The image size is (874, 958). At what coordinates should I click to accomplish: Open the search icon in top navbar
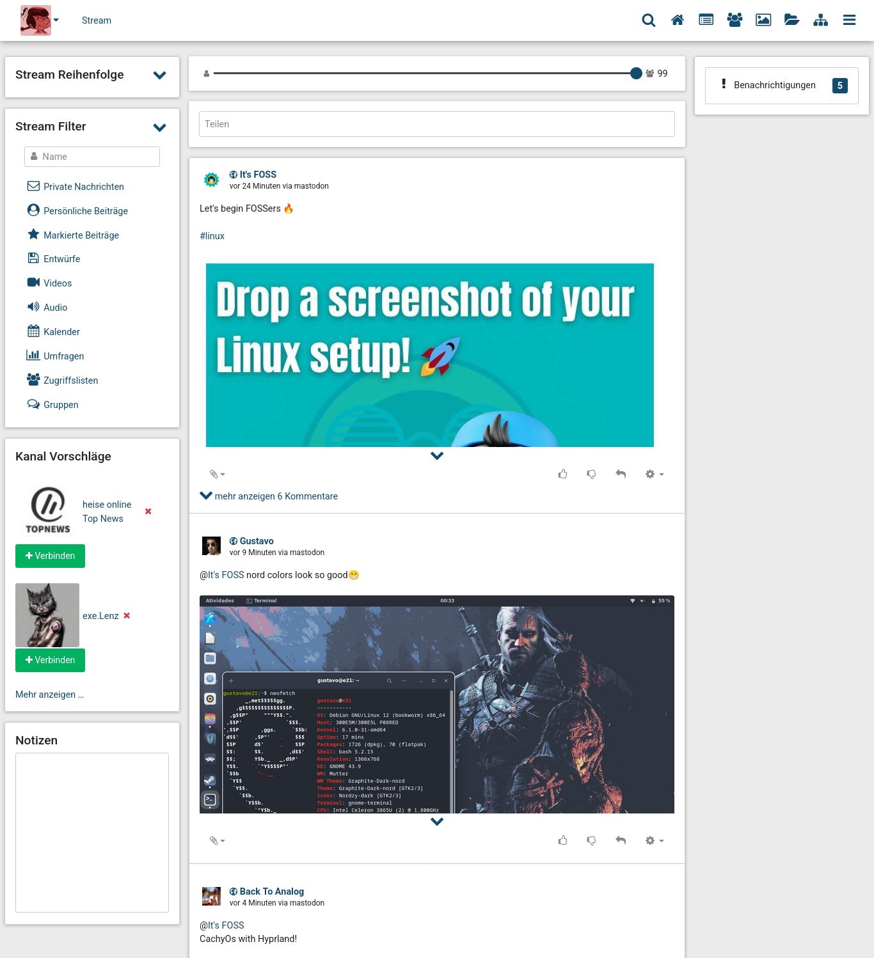click(648, 20)
